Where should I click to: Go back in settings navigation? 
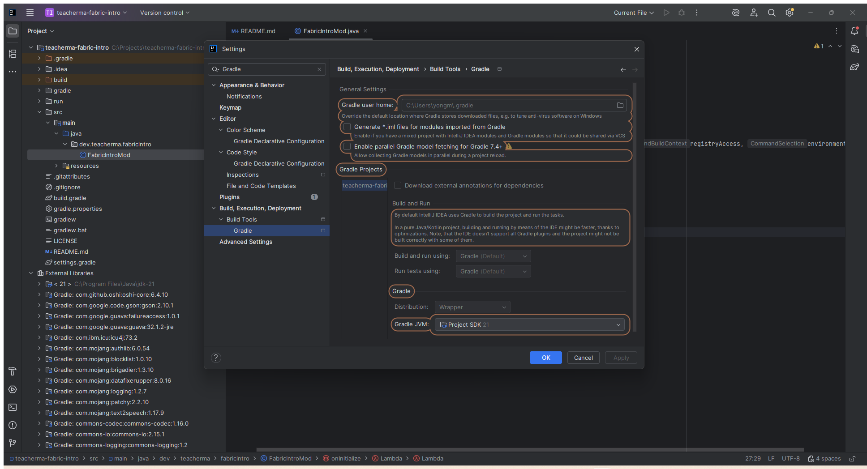[x=623, y=69]
